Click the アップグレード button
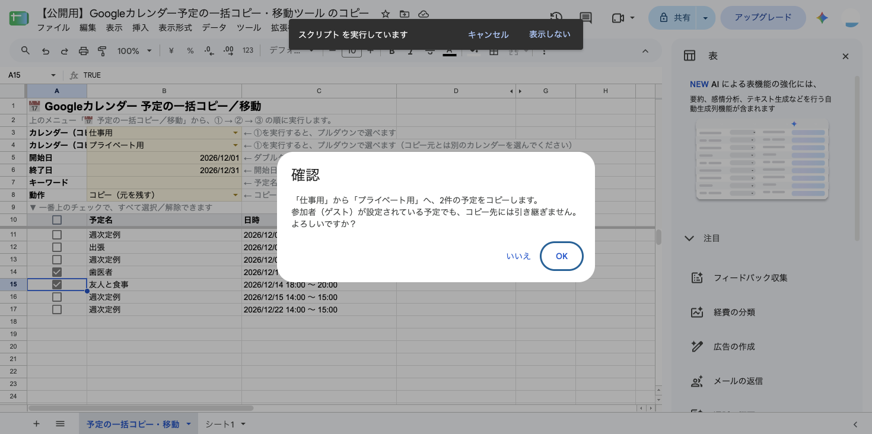872x434 pixels. click(763, 18)
